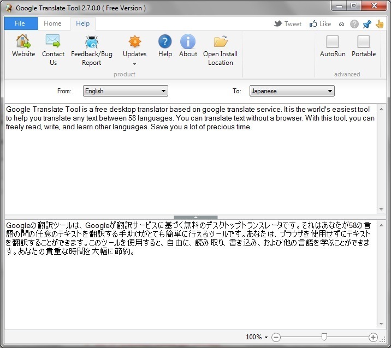Image resolution: width=391 pixels, height=348 pixels.
Task: Click the zoom in plus button
Action: pyautogui.click(x=373, y=337)
